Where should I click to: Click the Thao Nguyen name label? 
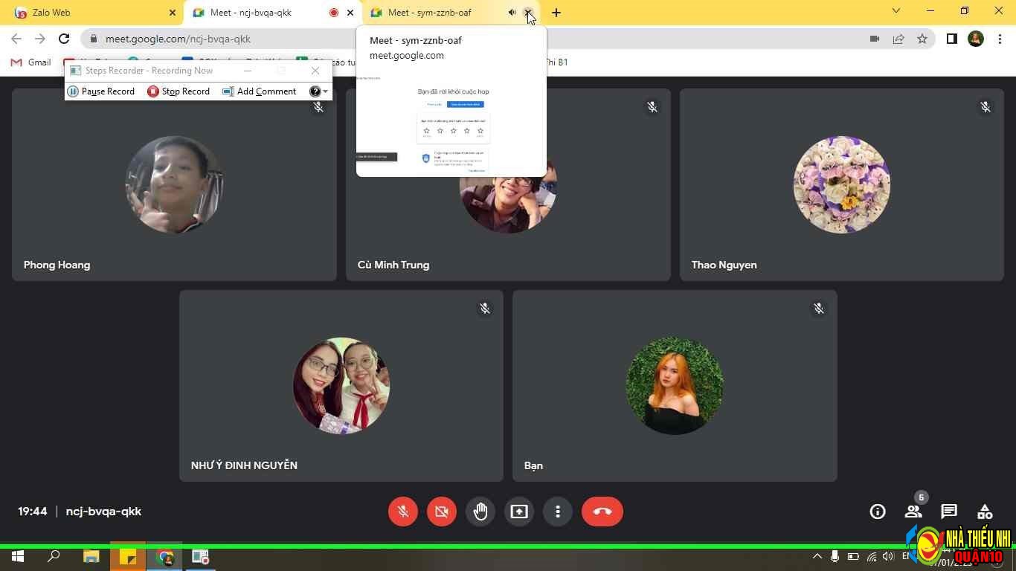click(x=724, y=265)
